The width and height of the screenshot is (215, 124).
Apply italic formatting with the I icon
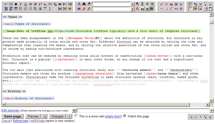[20, 4]
